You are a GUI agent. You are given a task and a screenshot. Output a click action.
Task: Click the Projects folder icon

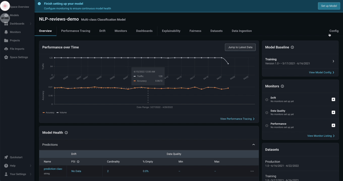coord(6,40)
